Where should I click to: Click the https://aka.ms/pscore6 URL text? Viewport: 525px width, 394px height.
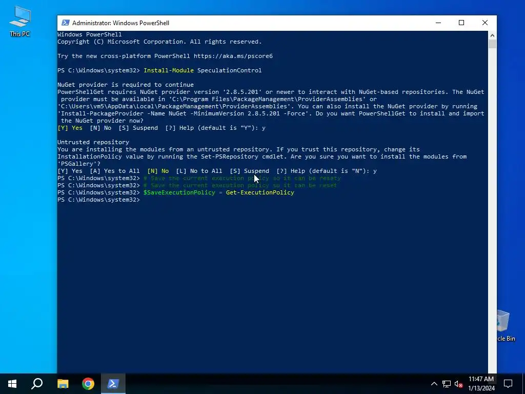click(233, 56)
